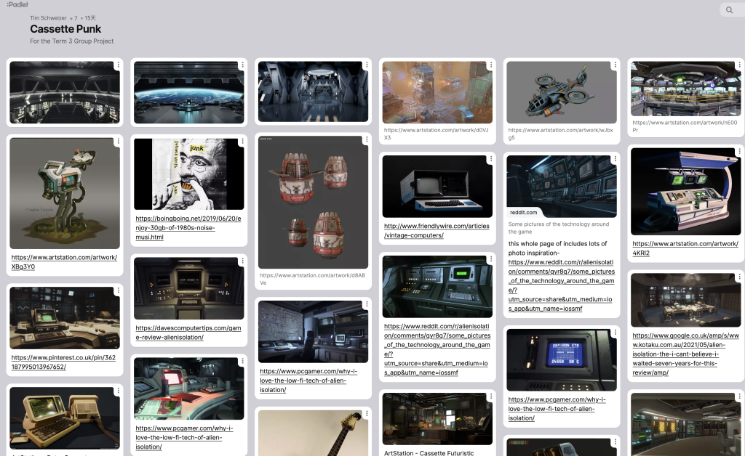Viewport: 745px width, 456px height.
Task: Open three-dot menu on the Earth-view window card
Action: point(242,65)
